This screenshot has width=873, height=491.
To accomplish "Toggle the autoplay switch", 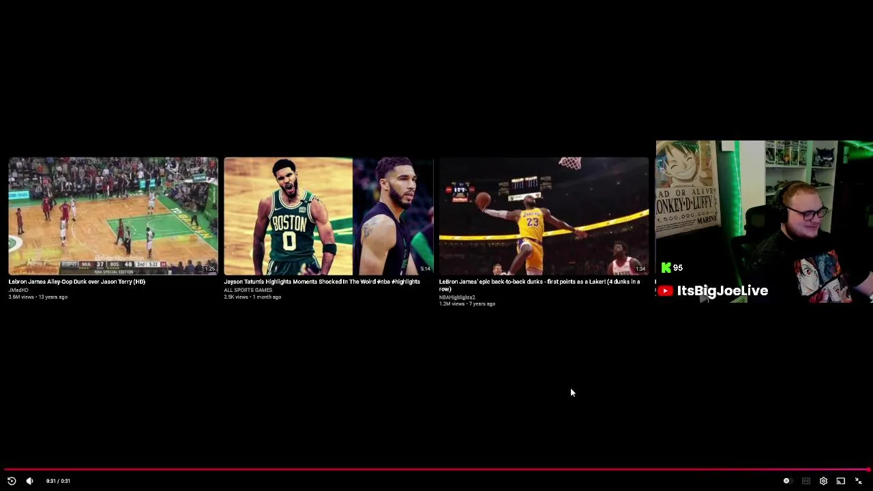I will click(x=788, y=481).
